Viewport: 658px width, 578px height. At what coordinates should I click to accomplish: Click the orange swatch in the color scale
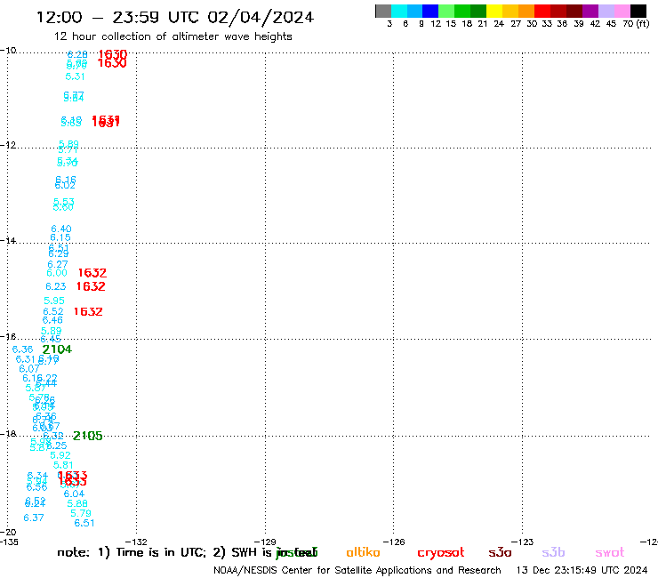pos(526,11)
